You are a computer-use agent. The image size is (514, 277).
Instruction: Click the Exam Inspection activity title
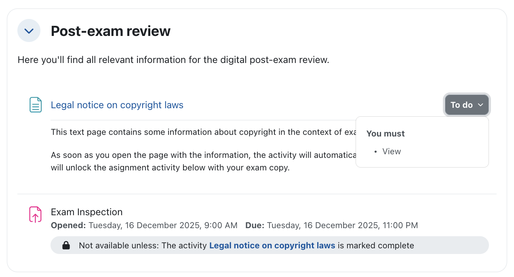[86, 212]
